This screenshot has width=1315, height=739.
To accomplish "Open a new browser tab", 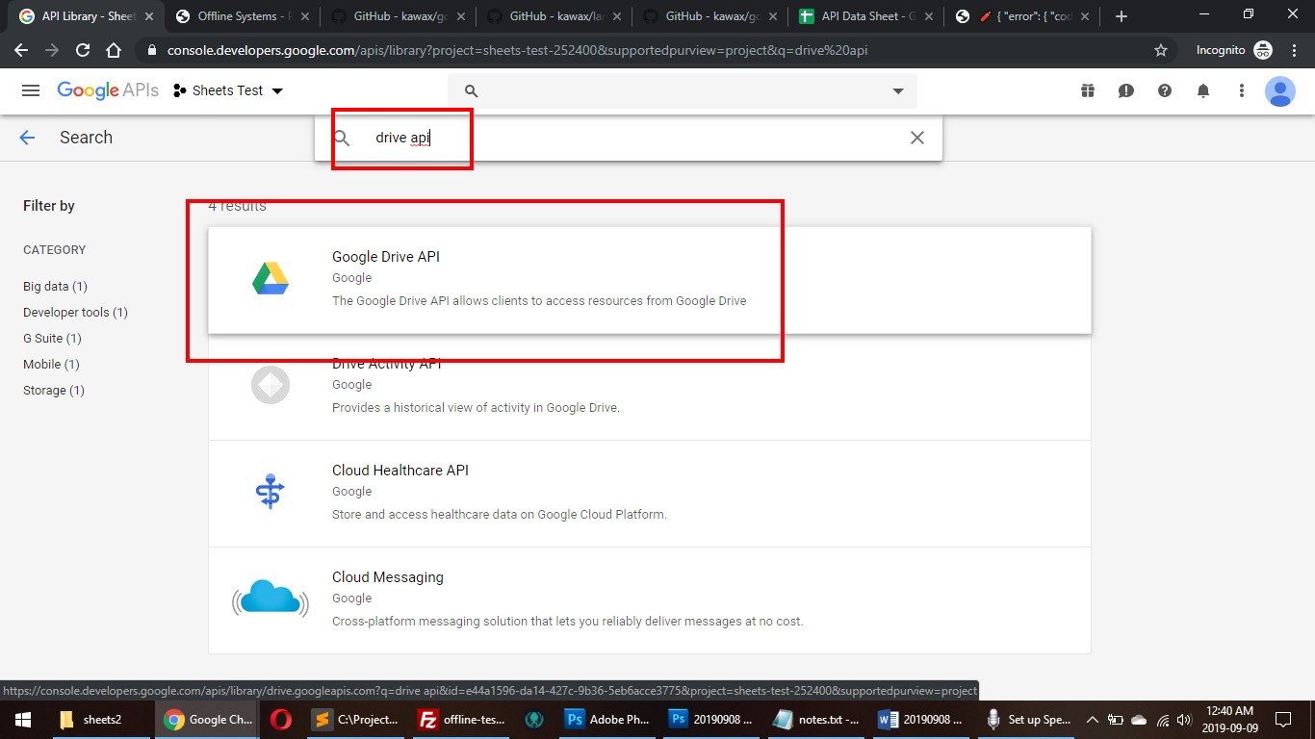I will click(1122, 16).
